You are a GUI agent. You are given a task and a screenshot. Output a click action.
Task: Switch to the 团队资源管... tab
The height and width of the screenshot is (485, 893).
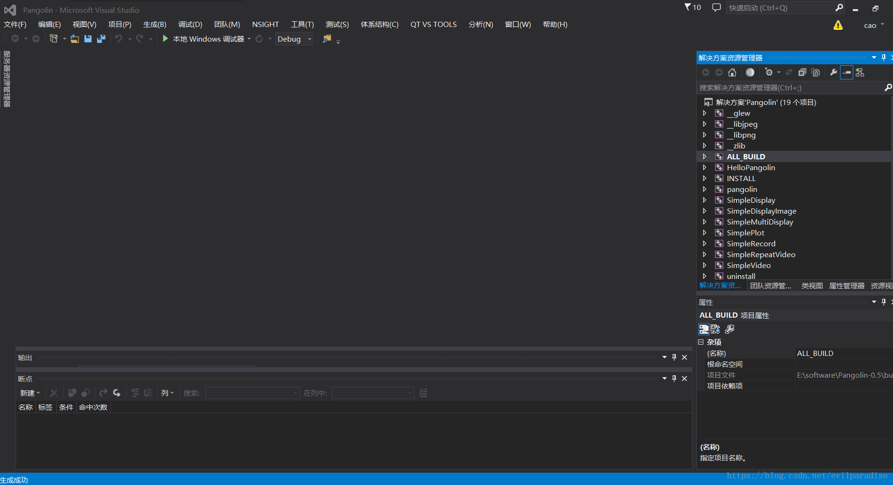pyautogui.click(x=770, y=286)
